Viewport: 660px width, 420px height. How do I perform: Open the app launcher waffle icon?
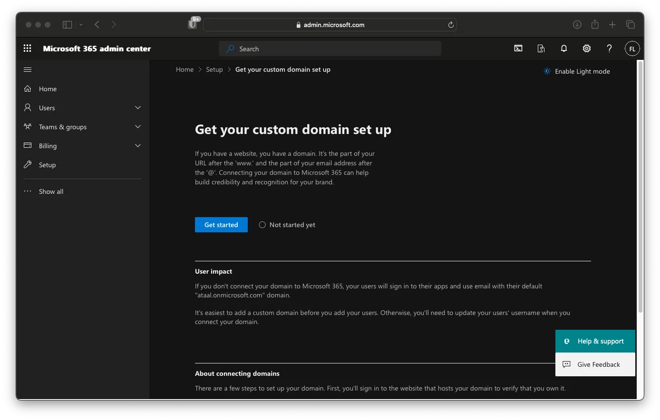pos(28,48)
